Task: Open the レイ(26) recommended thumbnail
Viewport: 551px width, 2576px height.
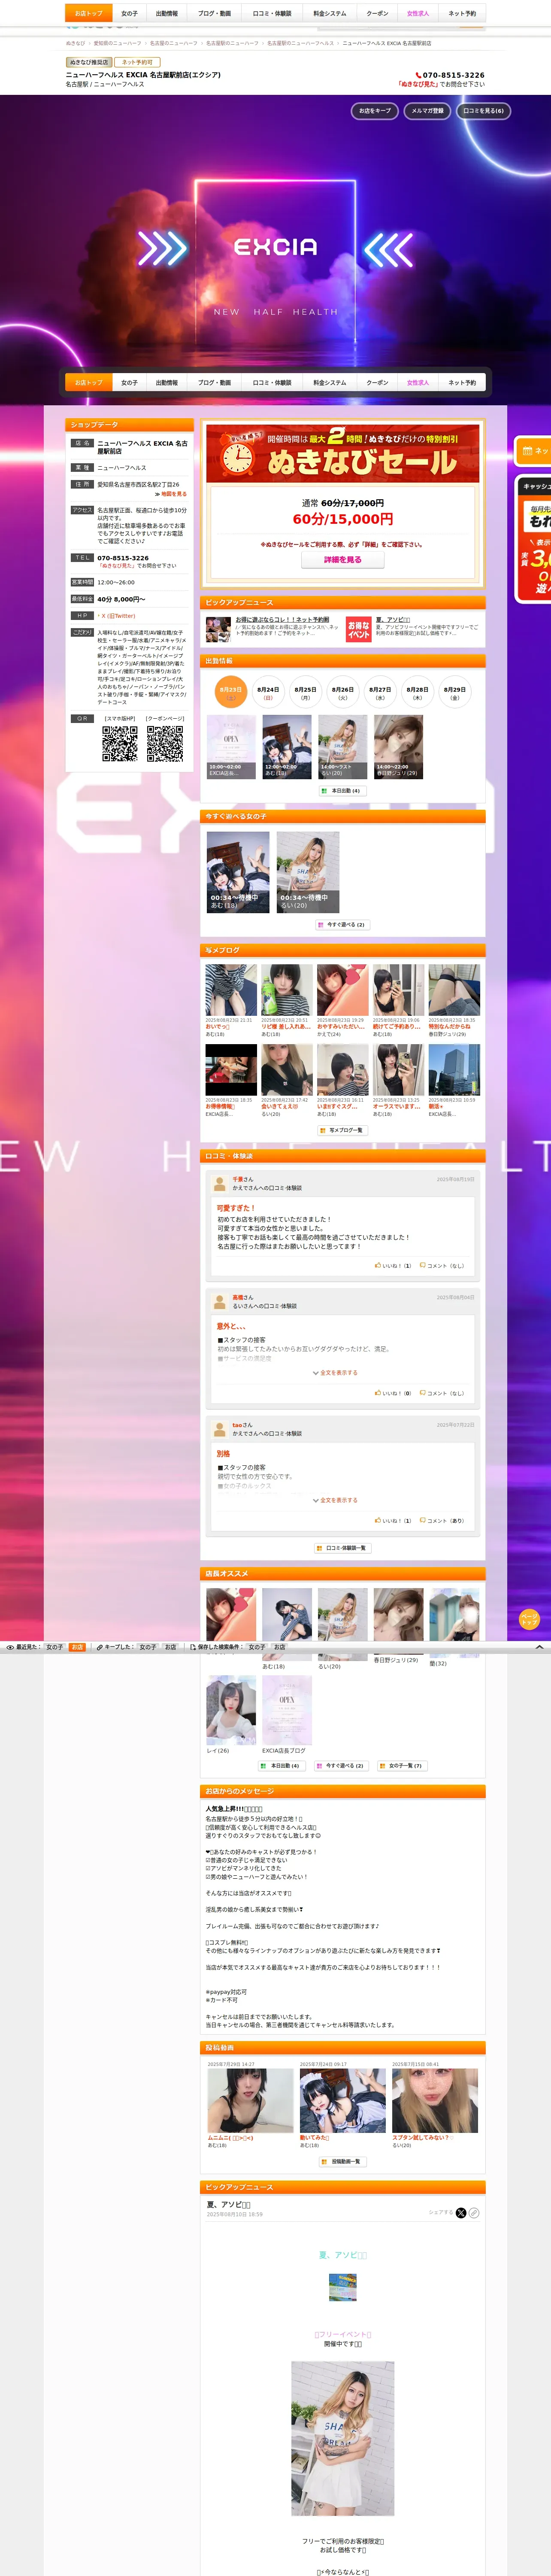Action: click(231, 1710)
